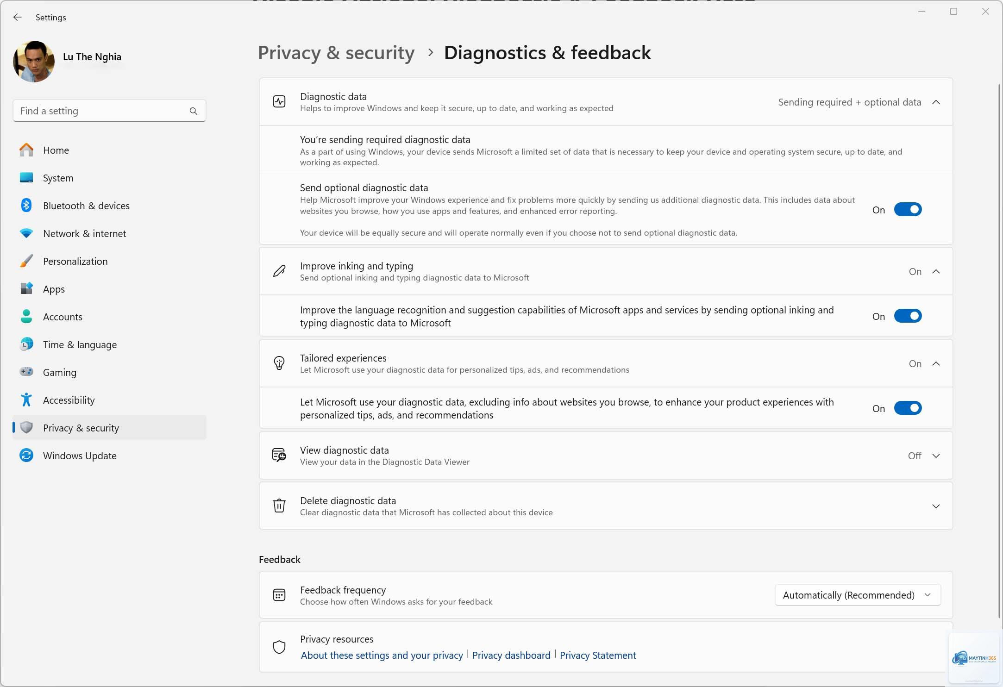Switch off the Tailored experiences toggle
Viewport: 1003px width, 687px height.
click(908, 408)
